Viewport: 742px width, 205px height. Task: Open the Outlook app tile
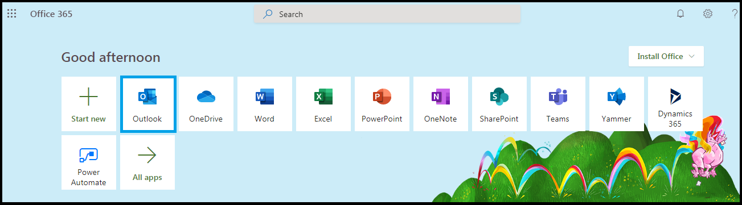147,104
